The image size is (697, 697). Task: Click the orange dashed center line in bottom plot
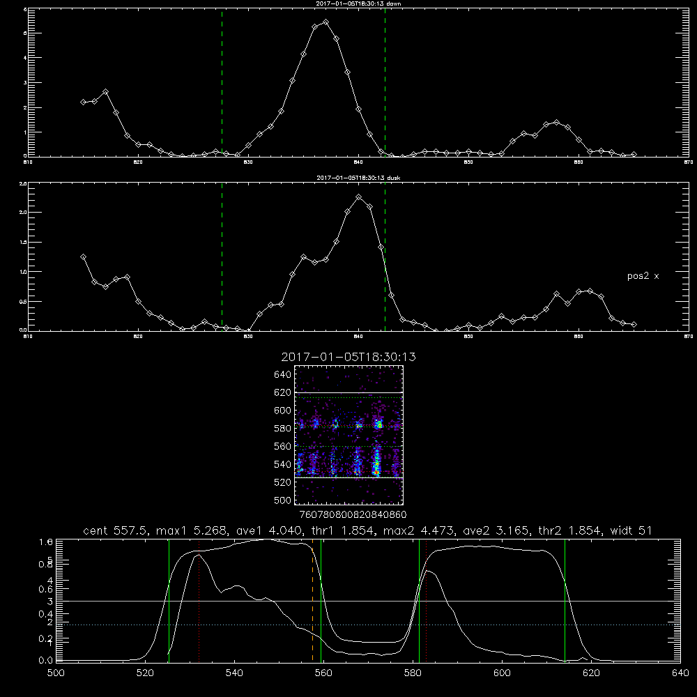312,600
